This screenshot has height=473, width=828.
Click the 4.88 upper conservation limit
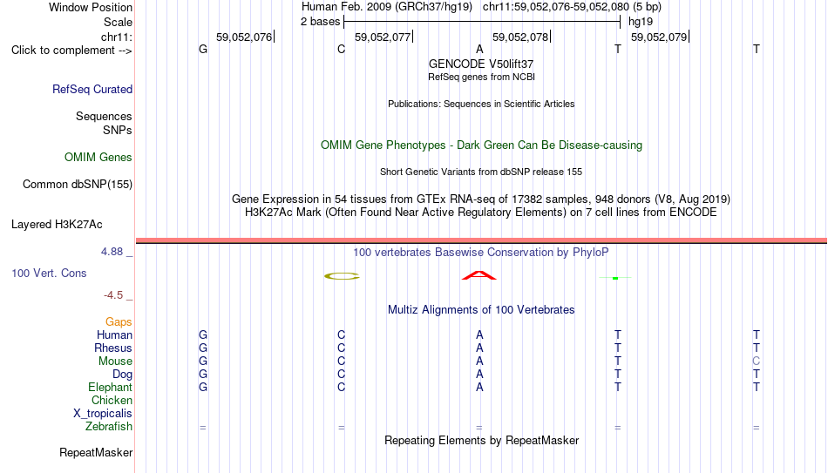tap(112, 252)
